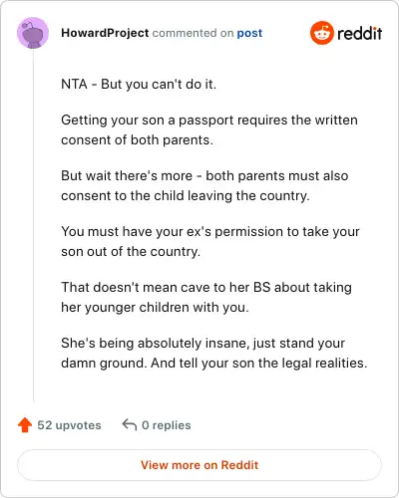This screenshot has width=399, height=498.
Task: Click the "View more on Reddit" button
Action: tap(199, 465)
